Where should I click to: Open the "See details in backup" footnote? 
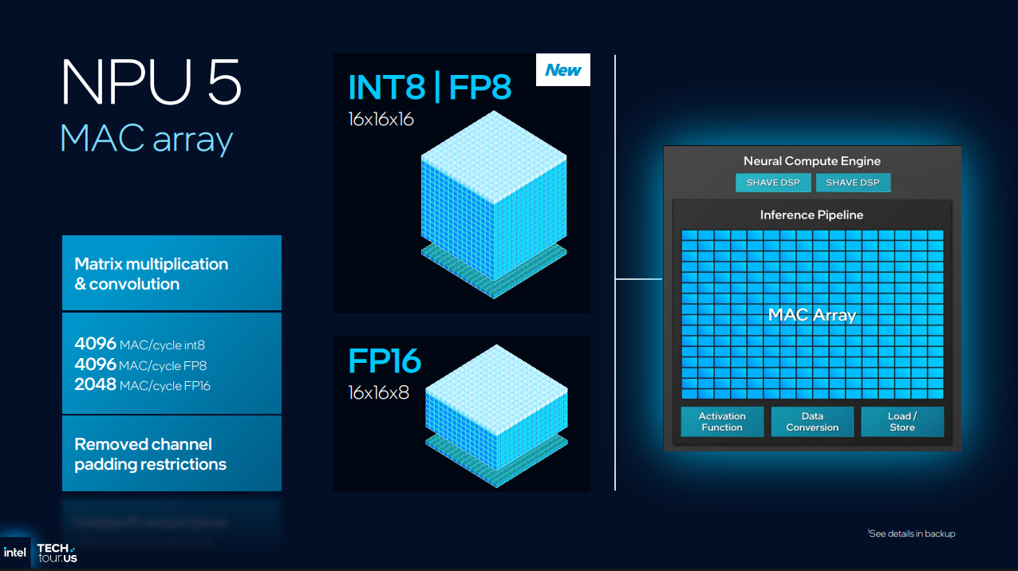point(911,534)
